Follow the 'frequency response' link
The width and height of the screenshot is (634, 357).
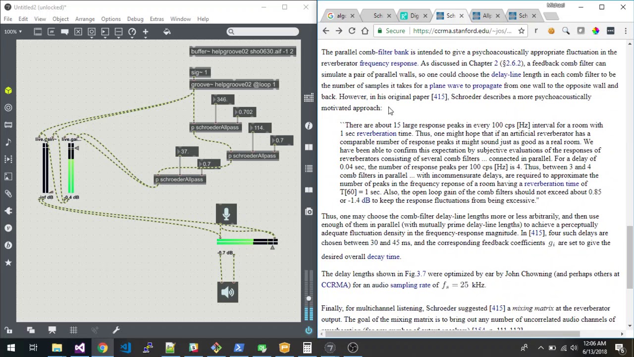coord(388,63)
